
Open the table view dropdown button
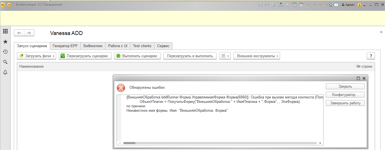225,56
